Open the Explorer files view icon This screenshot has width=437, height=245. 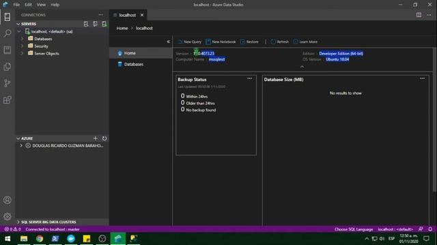8,67
